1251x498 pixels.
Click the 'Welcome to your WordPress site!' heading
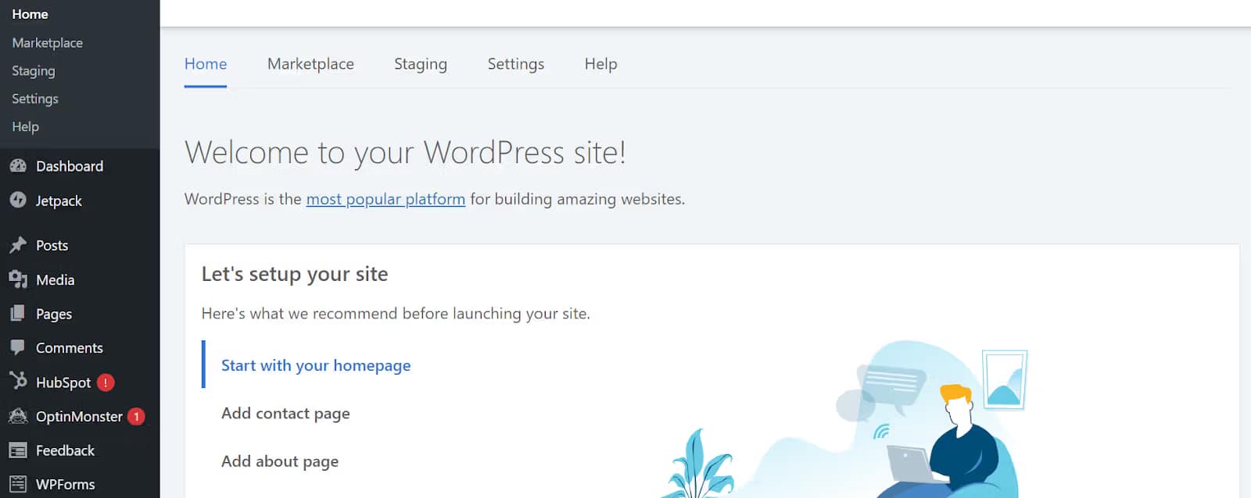click(x=405, y=153)
